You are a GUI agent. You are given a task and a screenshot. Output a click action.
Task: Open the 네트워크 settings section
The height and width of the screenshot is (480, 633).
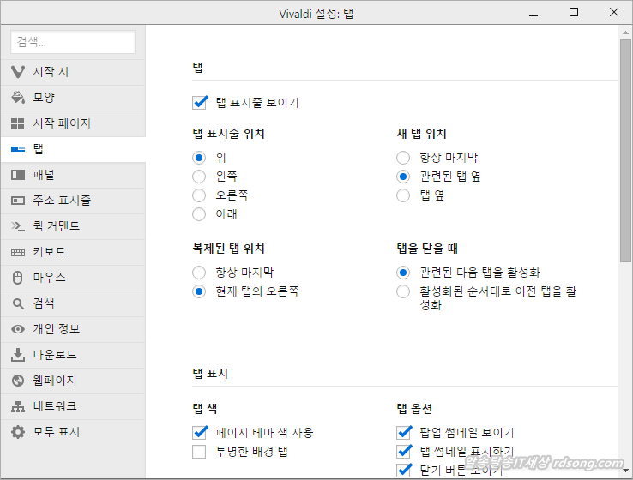(x=55, y=406)
